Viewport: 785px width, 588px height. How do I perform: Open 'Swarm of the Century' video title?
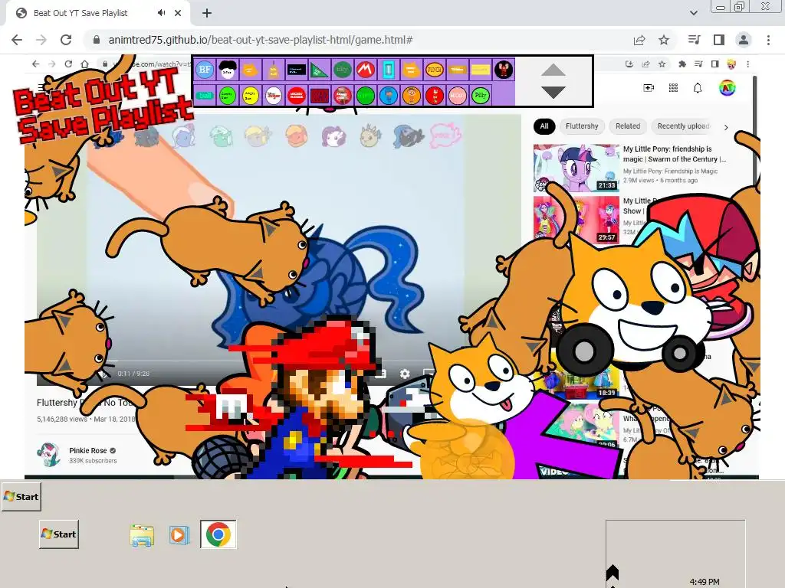(674, 154)
